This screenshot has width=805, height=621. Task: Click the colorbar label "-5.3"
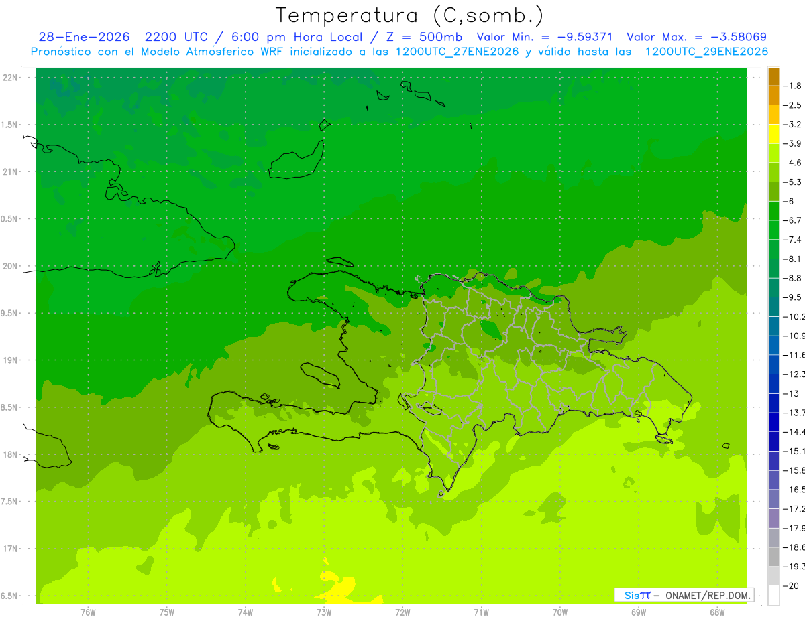point(792,182)
